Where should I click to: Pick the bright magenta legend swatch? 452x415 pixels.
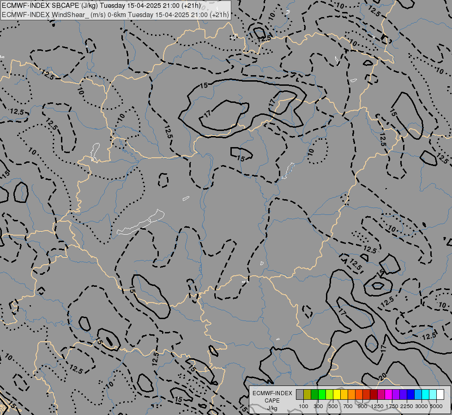388,394
